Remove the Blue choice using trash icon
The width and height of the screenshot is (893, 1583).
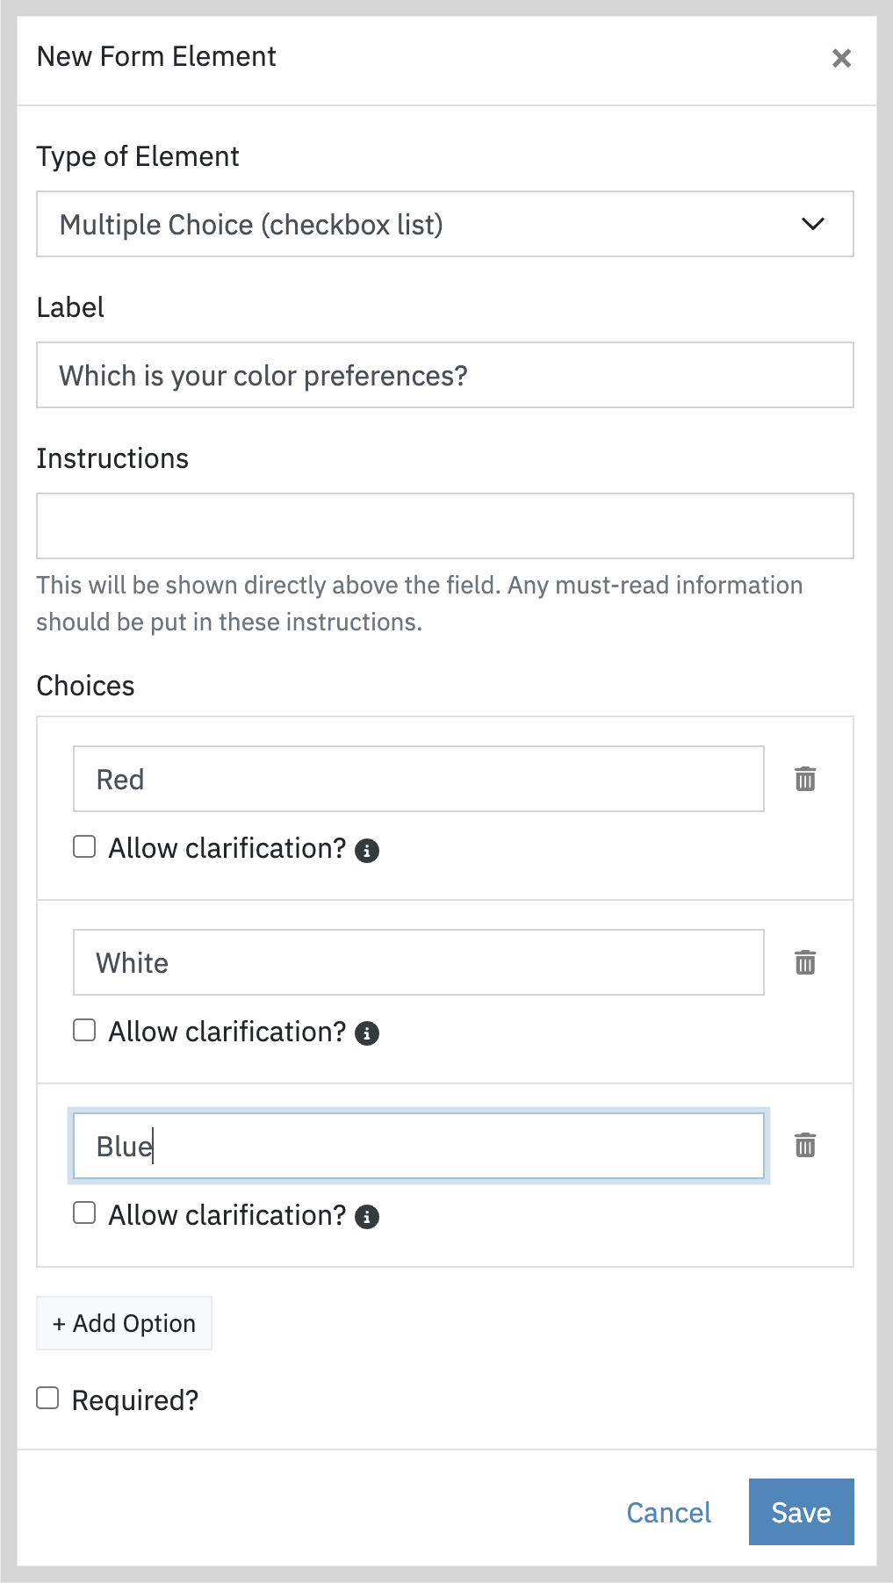805,1145
